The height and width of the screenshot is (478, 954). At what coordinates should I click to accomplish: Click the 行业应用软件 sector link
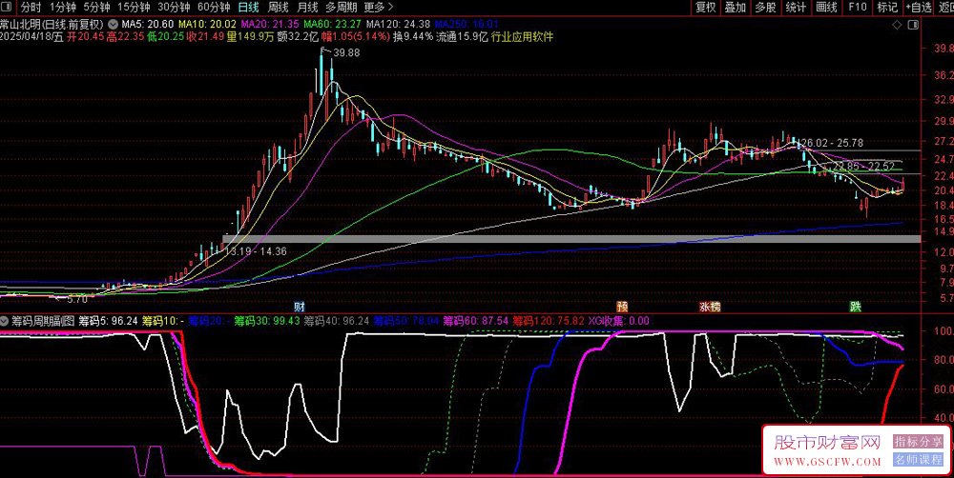tap(522, 36)
